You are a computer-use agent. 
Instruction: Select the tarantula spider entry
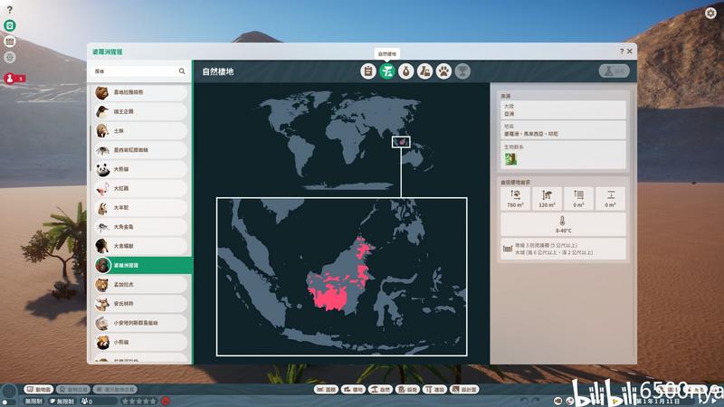[x=140, y=150]
